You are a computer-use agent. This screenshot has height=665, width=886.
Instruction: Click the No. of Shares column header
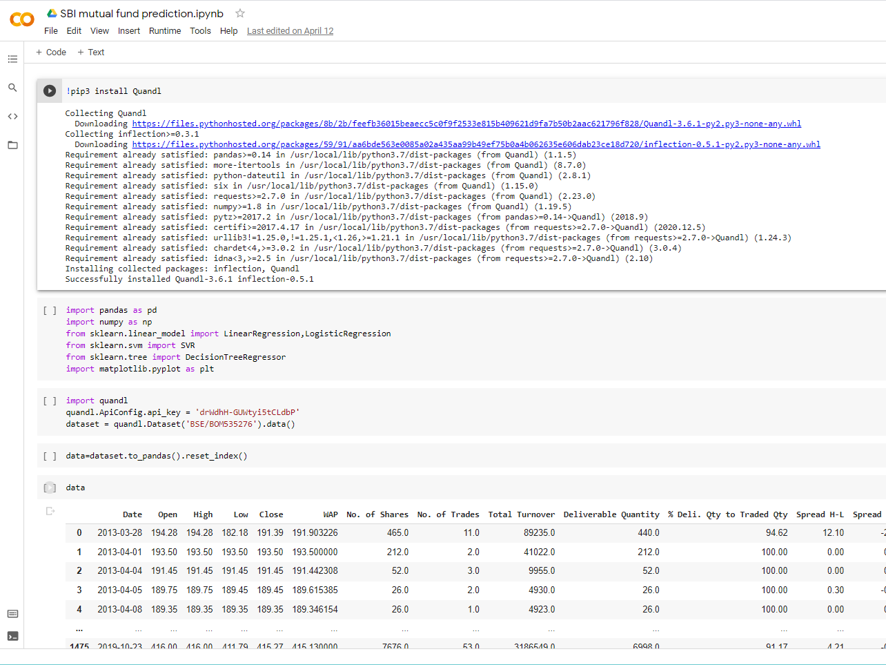(x=377, y=514)
